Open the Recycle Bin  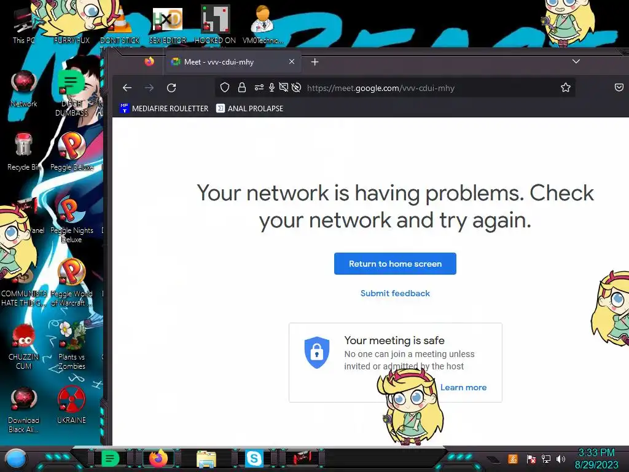click(24, 152)
